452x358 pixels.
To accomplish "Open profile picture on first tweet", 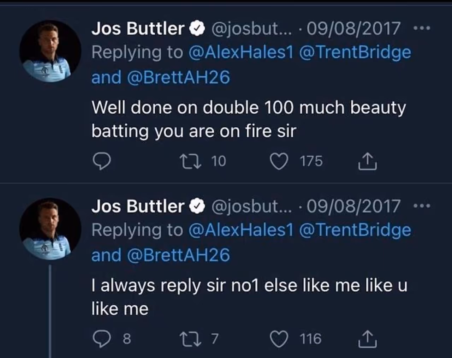I will pos(50,52).
